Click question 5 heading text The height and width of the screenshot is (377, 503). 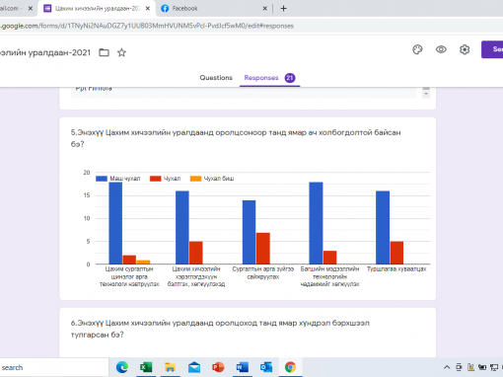point(236,138)
